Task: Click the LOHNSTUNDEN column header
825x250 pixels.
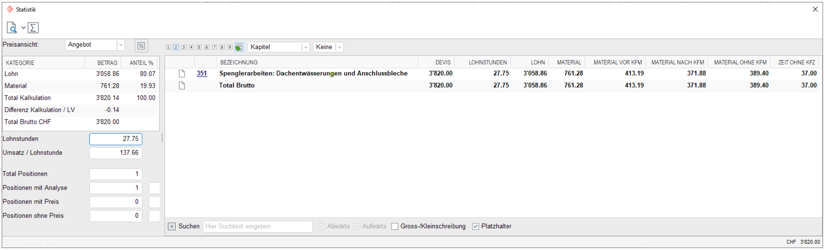Action: (x=487, y=63)
